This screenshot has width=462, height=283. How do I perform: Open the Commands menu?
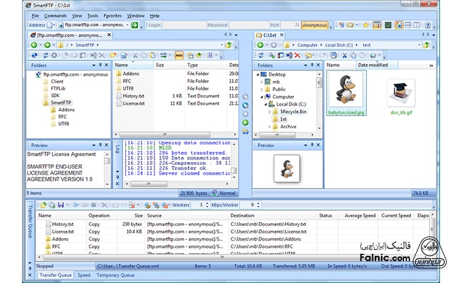(x=55, y=15)
